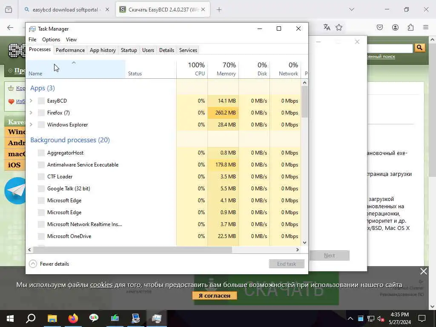The height and width of the screenshot is (327, 436).
Task: Open the View menu
Action: (x=71, y=40)
